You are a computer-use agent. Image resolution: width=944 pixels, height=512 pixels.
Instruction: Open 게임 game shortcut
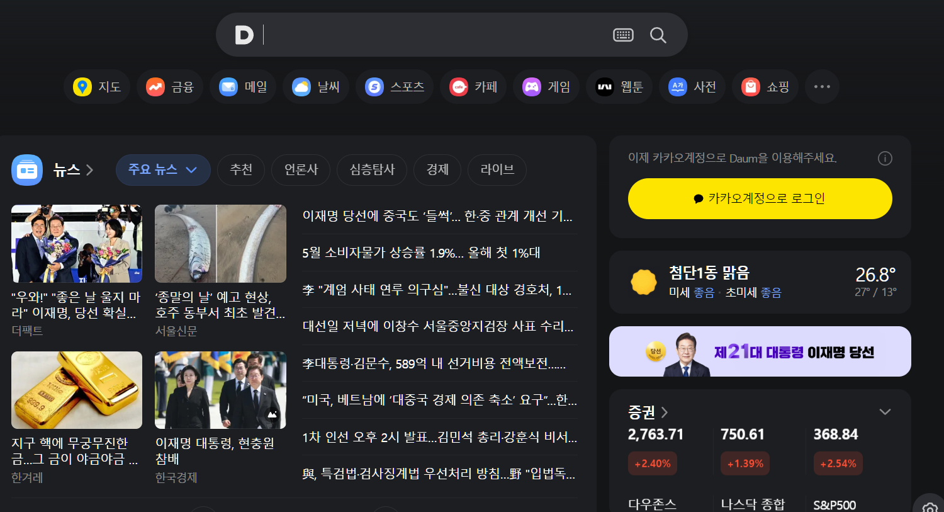[546, 87]
